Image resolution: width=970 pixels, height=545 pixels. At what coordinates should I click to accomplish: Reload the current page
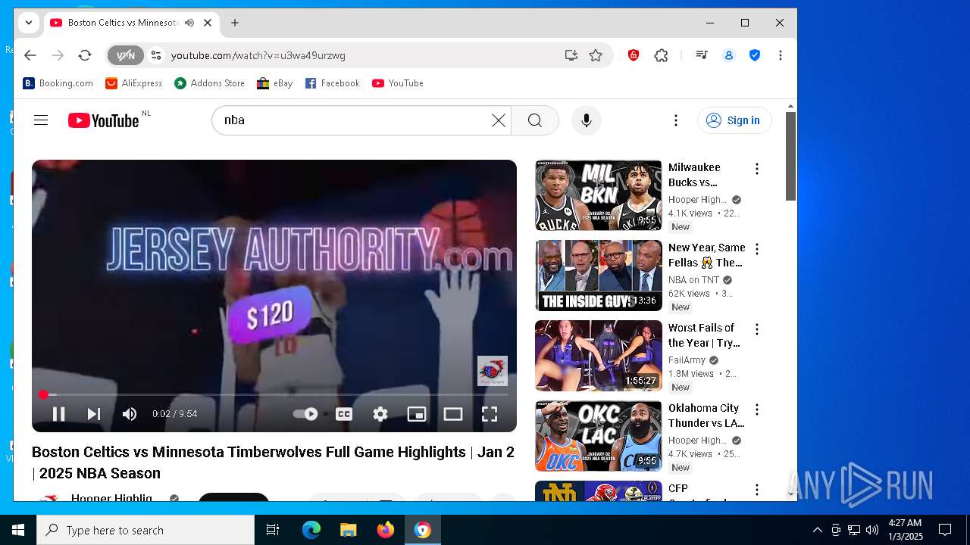(85, 55)
